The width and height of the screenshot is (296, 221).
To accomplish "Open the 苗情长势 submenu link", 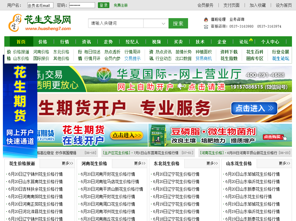I will tap(183, 52).
